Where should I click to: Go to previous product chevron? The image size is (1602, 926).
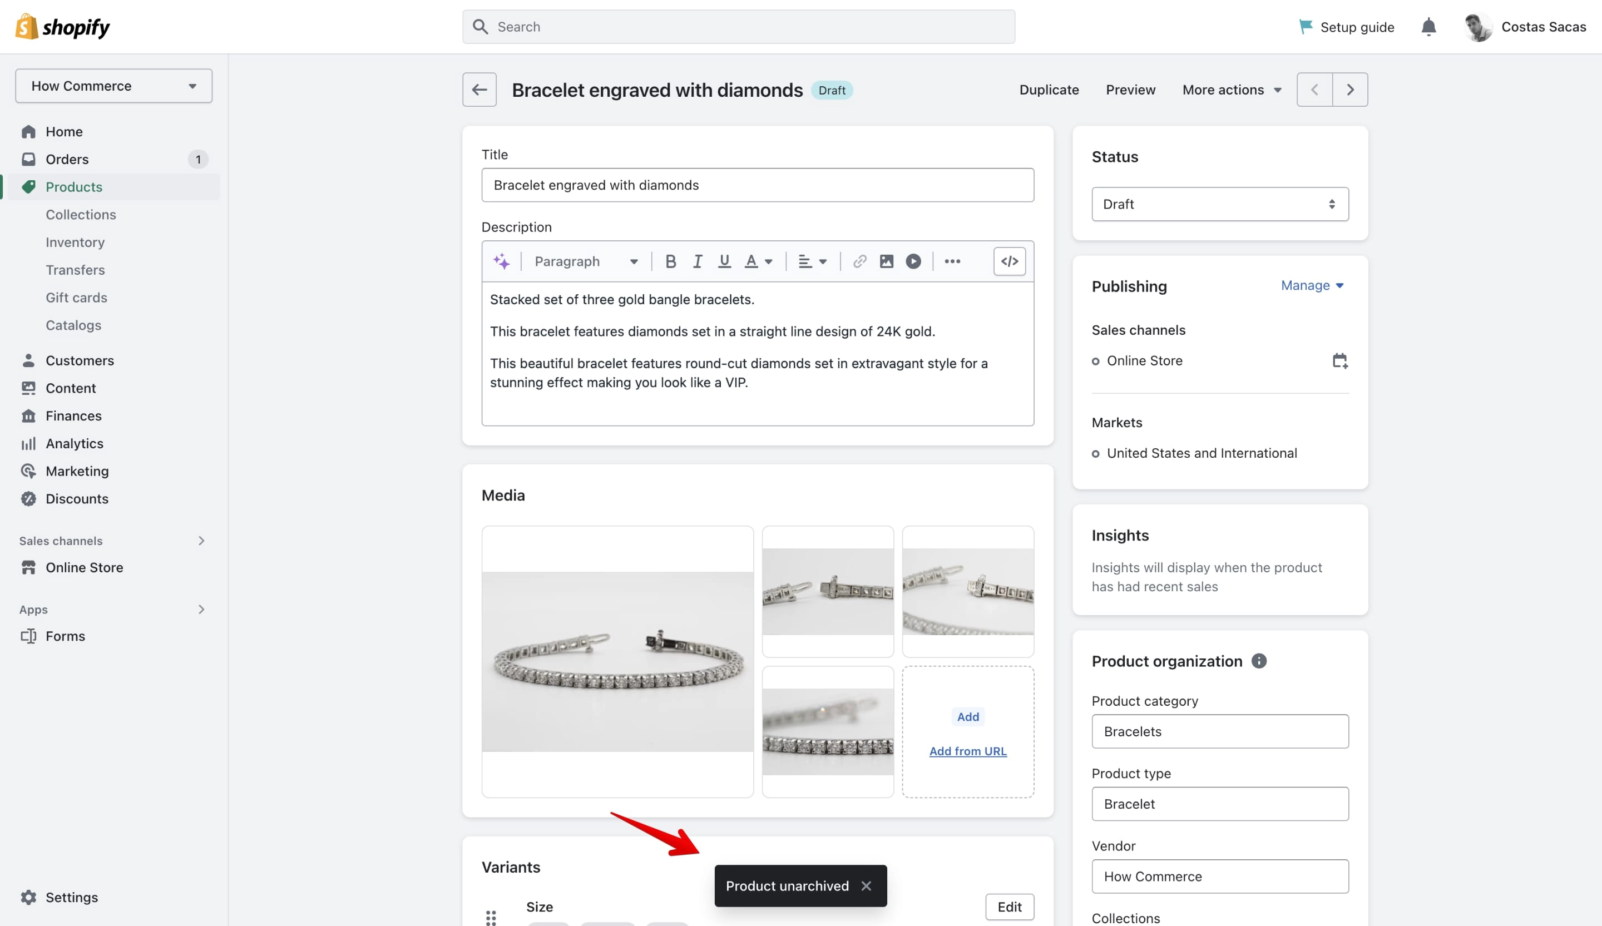click(x=1314, y=90)
